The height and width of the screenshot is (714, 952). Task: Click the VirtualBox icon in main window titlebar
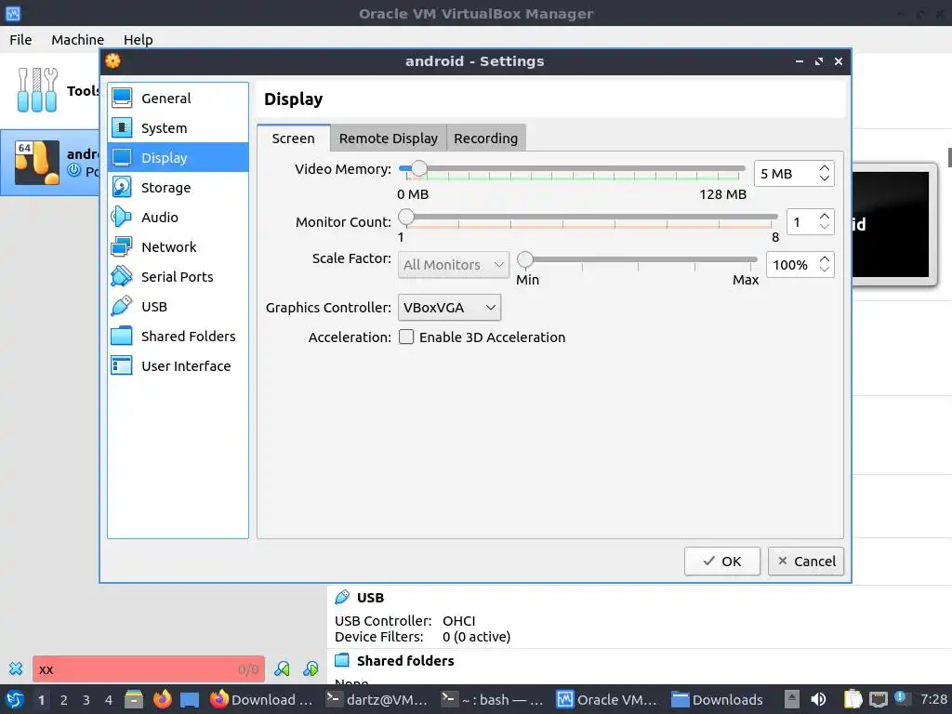point(13,13)
